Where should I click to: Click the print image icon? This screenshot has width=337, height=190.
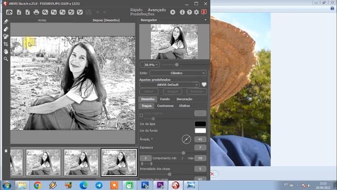(36, 12)
